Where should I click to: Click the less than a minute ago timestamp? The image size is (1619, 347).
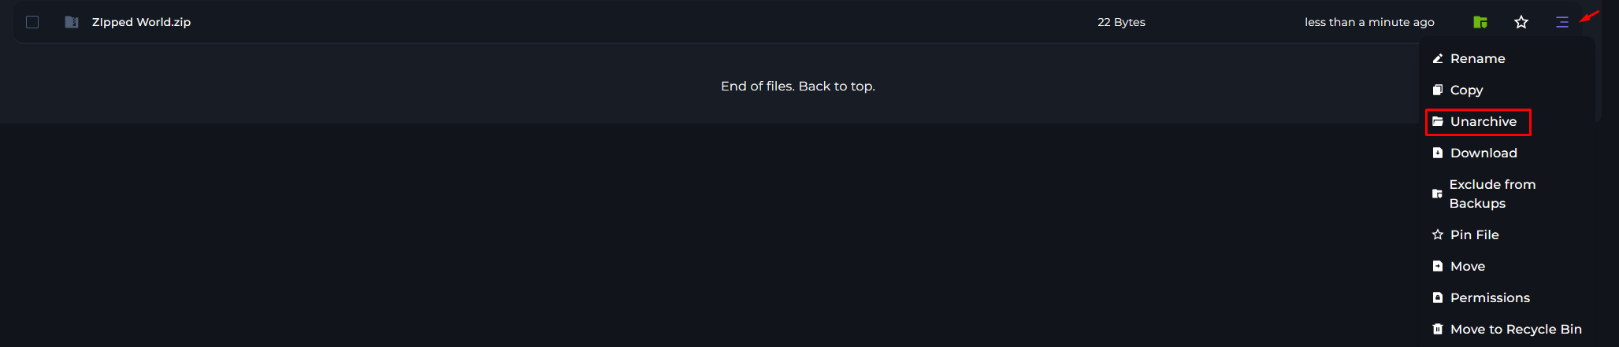coord(1369,22)
